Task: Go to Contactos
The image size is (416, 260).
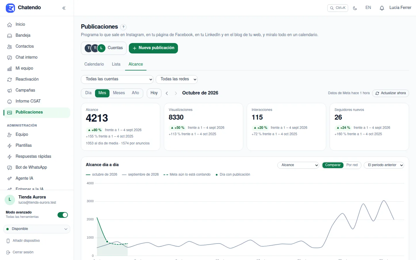Action: [37, 47]
